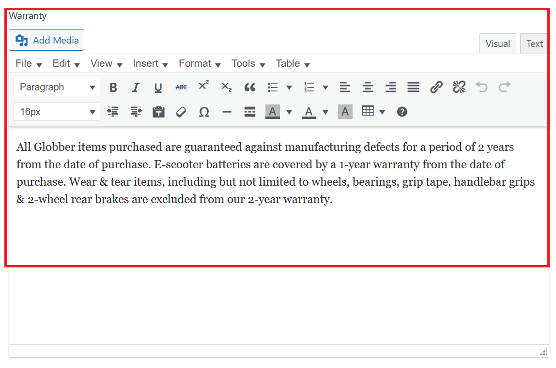
Task: Click the undo icon
Action: pos(481,87)
